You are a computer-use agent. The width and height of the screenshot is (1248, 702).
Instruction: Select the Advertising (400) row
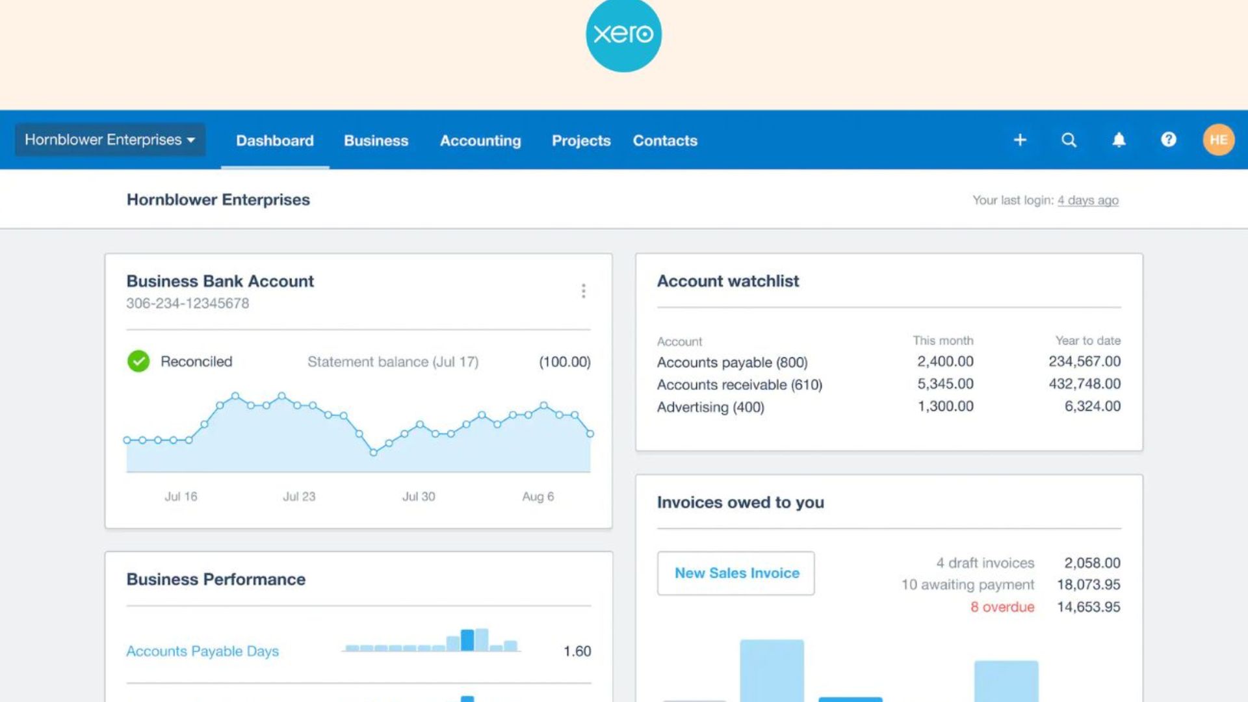(x=889, y=407)
